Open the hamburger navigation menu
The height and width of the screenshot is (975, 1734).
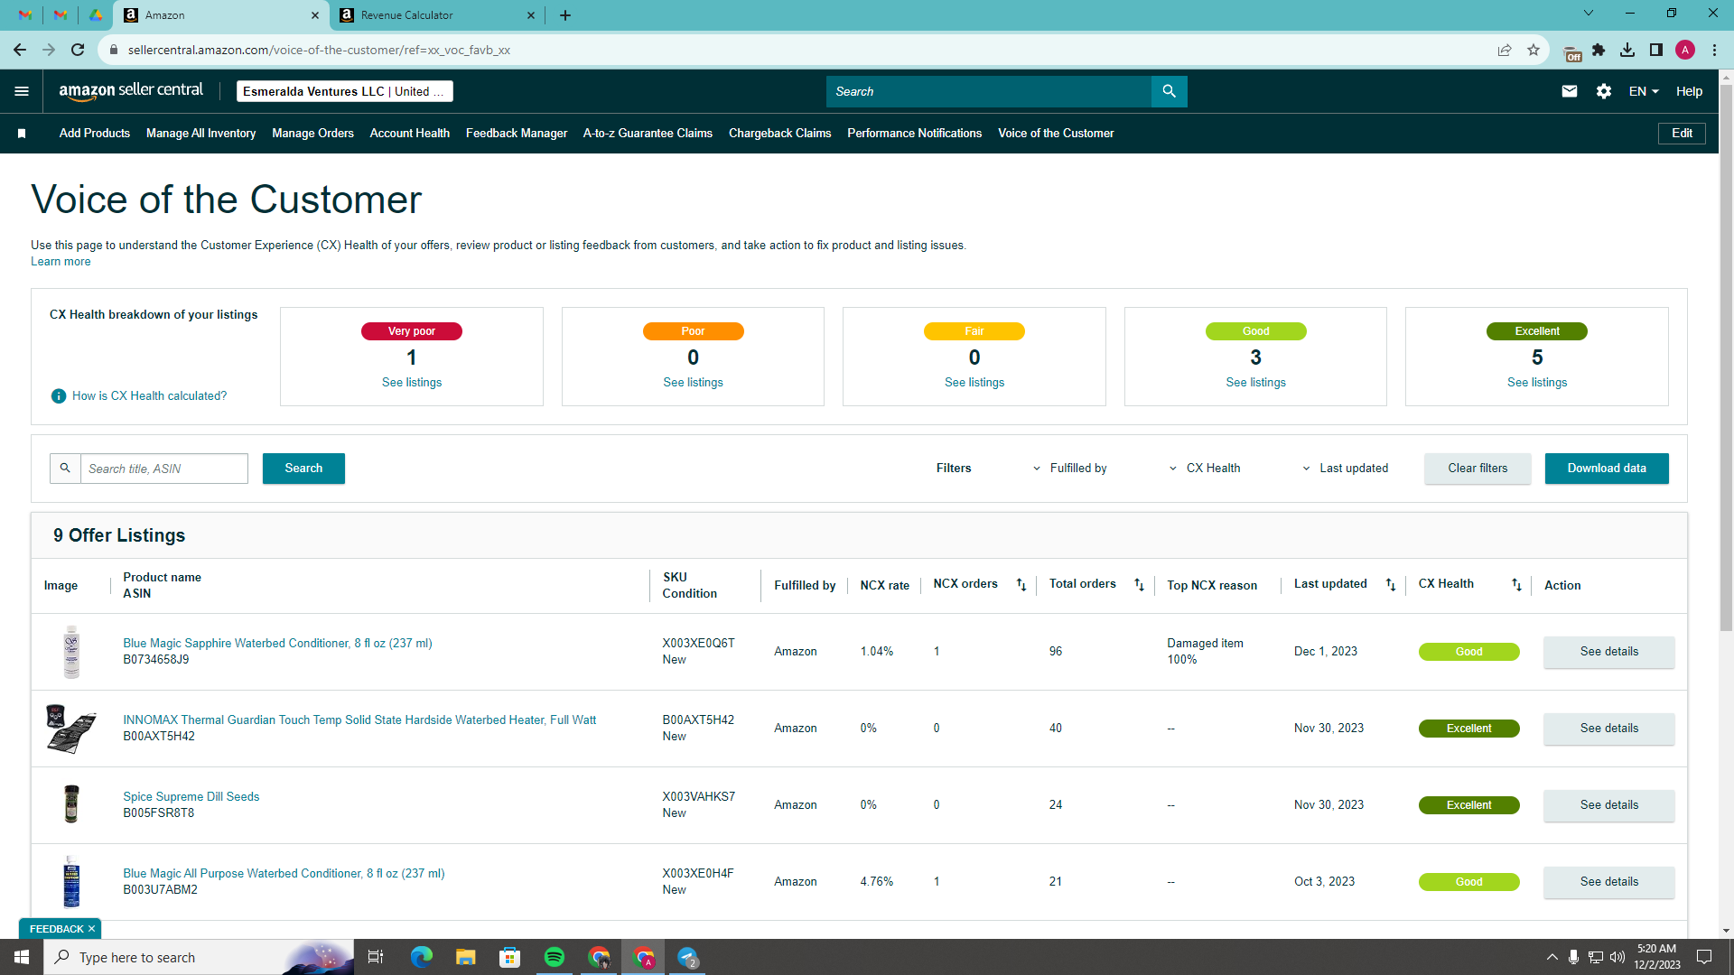22,91
